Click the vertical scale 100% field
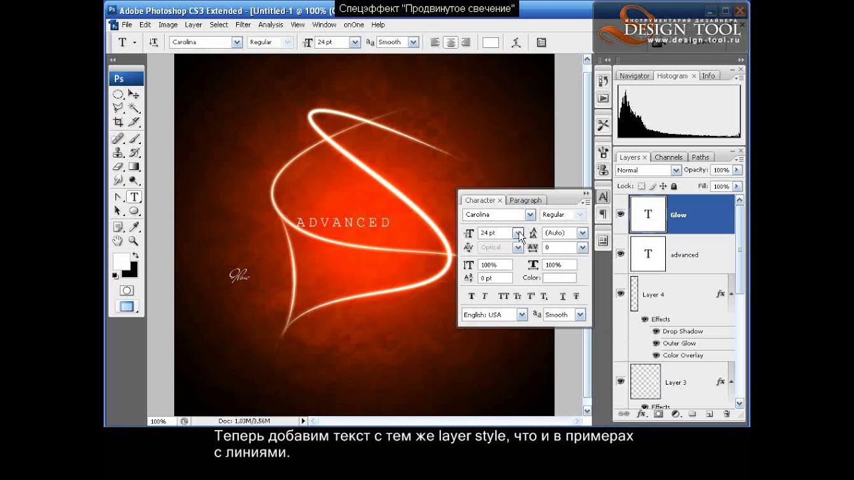The height and width of the screenshot is (480, 854). tap(495, 265)
